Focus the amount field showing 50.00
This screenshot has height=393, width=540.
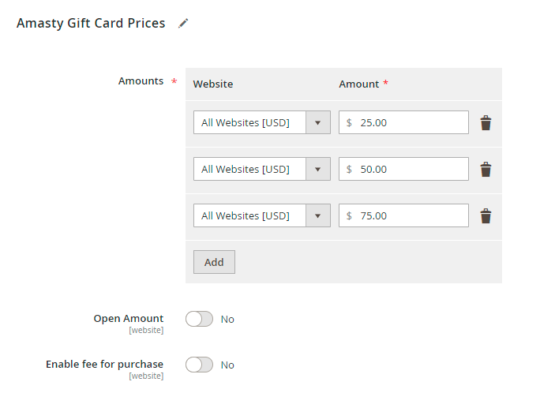click(x=411, y=170)
